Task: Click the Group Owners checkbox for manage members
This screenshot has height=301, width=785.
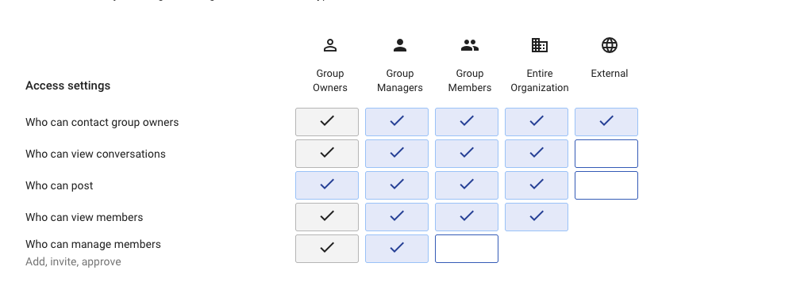Action: click(327, 249)
